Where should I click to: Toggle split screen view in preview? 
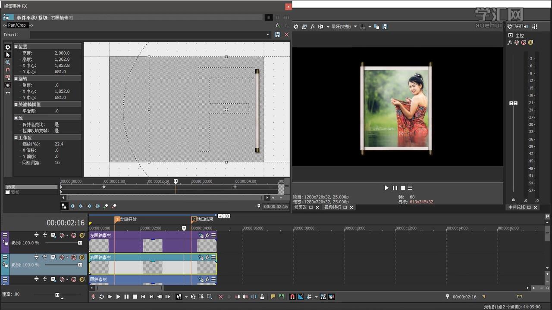321,27
